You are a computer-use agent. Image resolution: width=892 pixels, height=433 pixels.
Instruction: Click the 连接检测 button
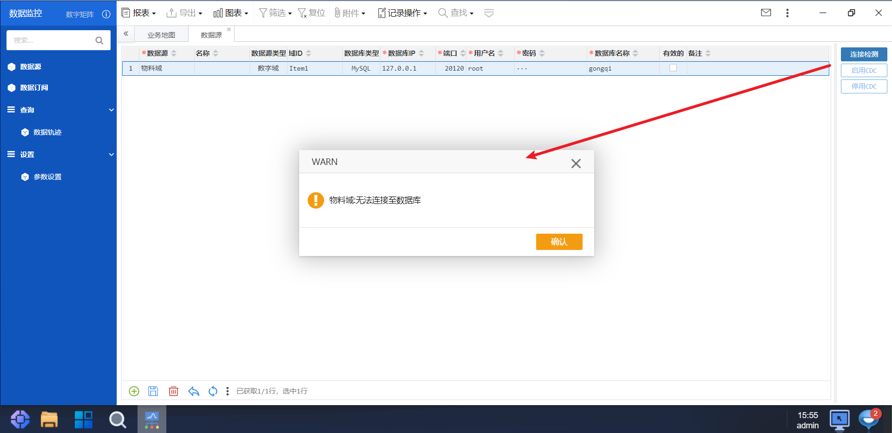pos(864,54)
